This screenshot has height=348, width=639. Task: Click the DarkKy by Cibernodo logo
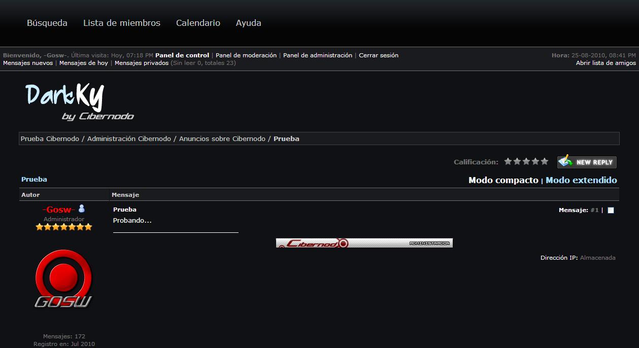tap(80, 102)
